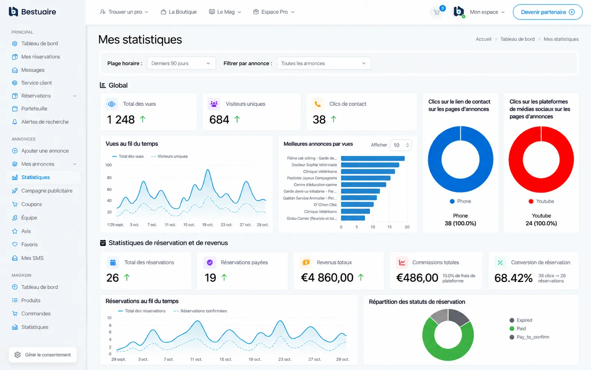Click the Youtube red legend swatch
Image resolution: width=591 pixels, height=370 pixels.
pos(531,201)
